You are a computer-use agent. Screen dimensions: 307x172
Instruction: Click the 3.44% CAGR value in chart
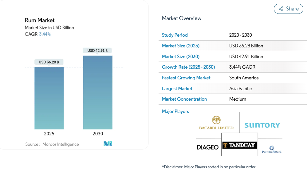click(x=45, y=34)
